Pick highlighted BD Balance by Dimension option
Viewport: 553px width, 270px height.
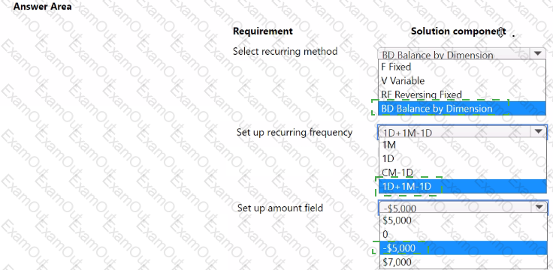pos(462,109)
